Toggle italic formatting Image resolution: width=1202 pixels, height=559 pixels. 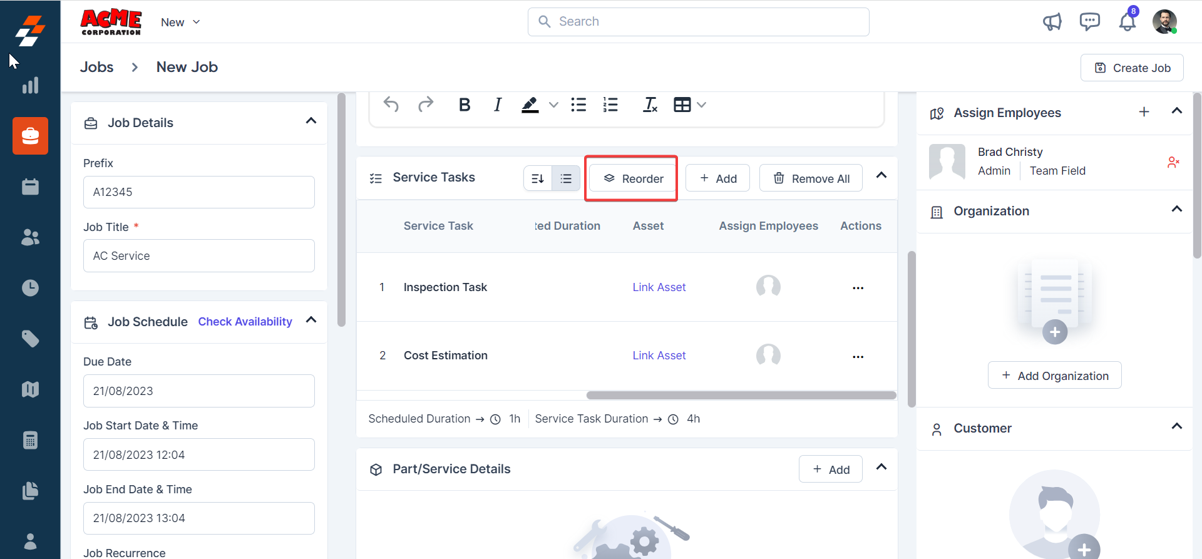click(498, 105)
